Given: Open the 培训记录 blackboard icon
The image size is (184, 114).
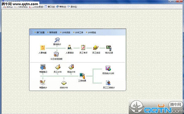Looking at the screenshot, I should (x=109, y=48).
